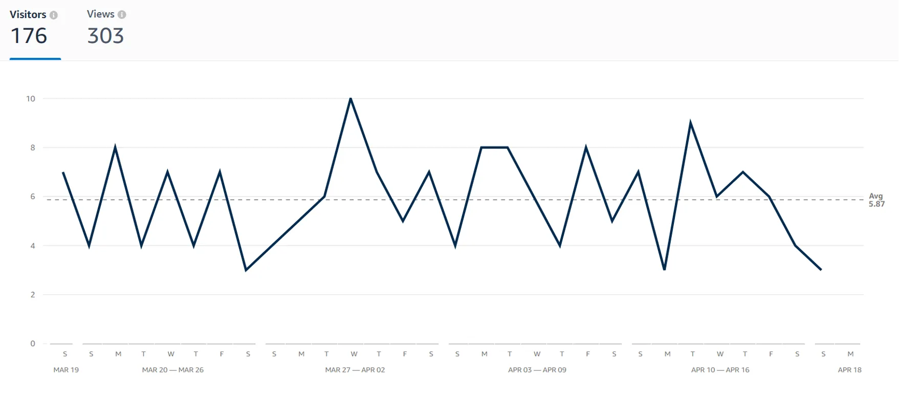Image resolution: width=899 pixels, height=394 pixels.
Task: Select the "MAR 27 — APR 02" week label
Action: pos(355,370)
